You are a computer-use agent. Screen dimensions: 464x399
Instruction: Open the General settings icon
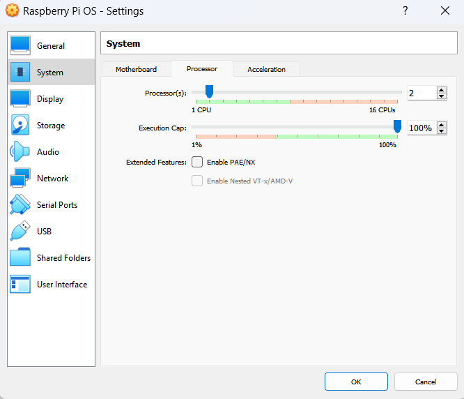[20, 46]
